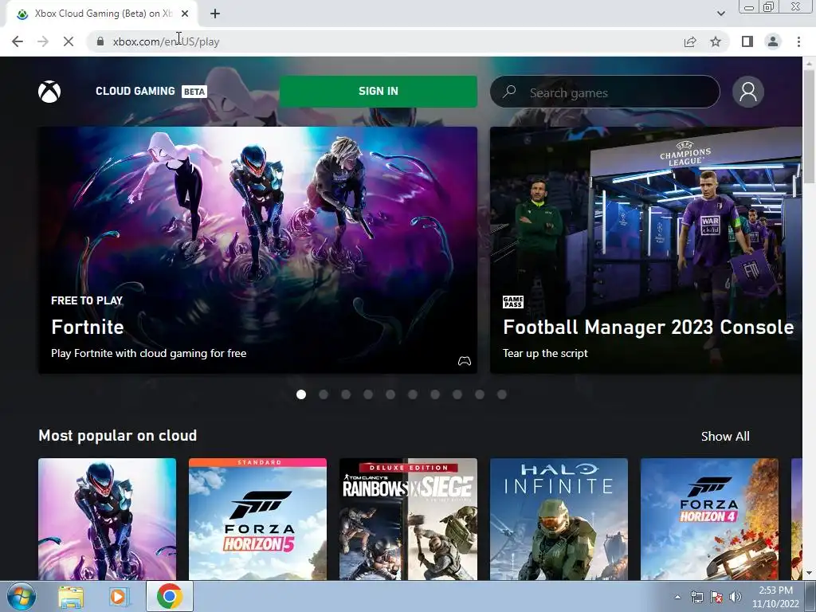The width and height of the screenshot is (816, 612).
Task: Bookmark this tab with the star icon
Action: 716,41
